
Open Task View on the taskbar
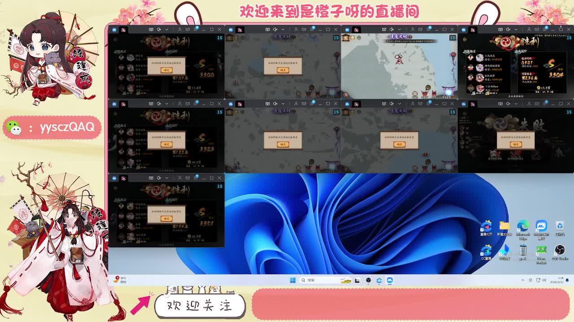click(357, 280)
